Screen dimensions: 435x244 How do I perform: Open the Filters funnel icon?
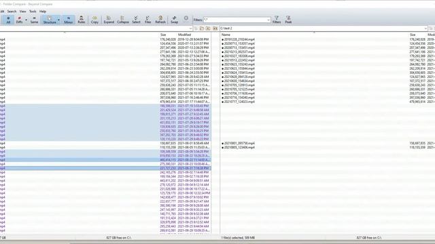coord(277,20)
